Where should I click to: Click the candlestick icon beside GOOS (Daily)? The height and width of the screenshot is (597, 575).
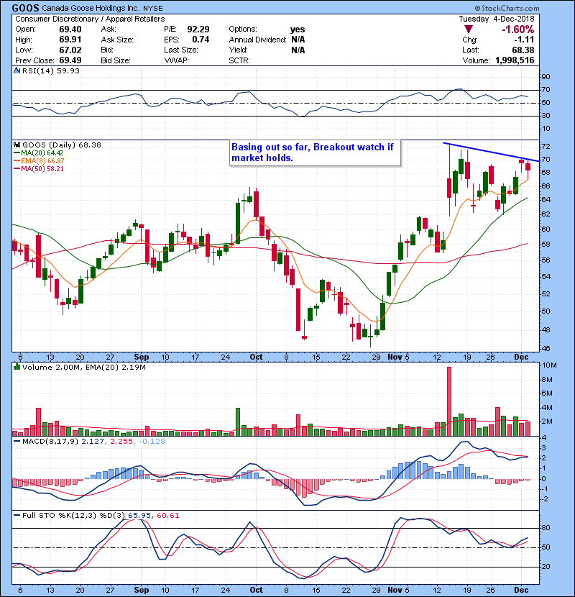click(17, 145)
